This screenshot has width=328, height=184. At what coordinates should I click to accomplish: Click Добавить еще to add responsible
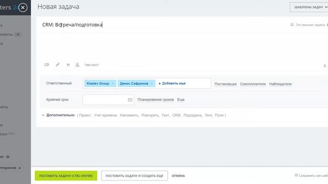pos(172,83)
